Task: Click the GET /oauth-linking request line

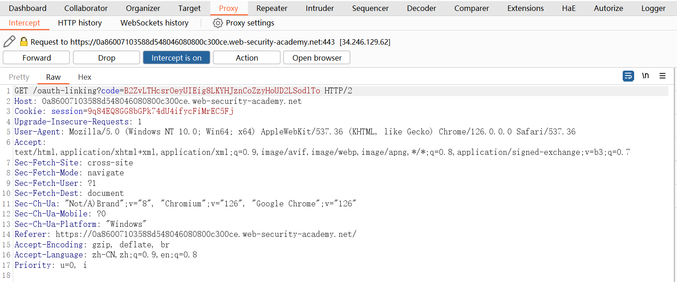Action: tap(183, 91)
